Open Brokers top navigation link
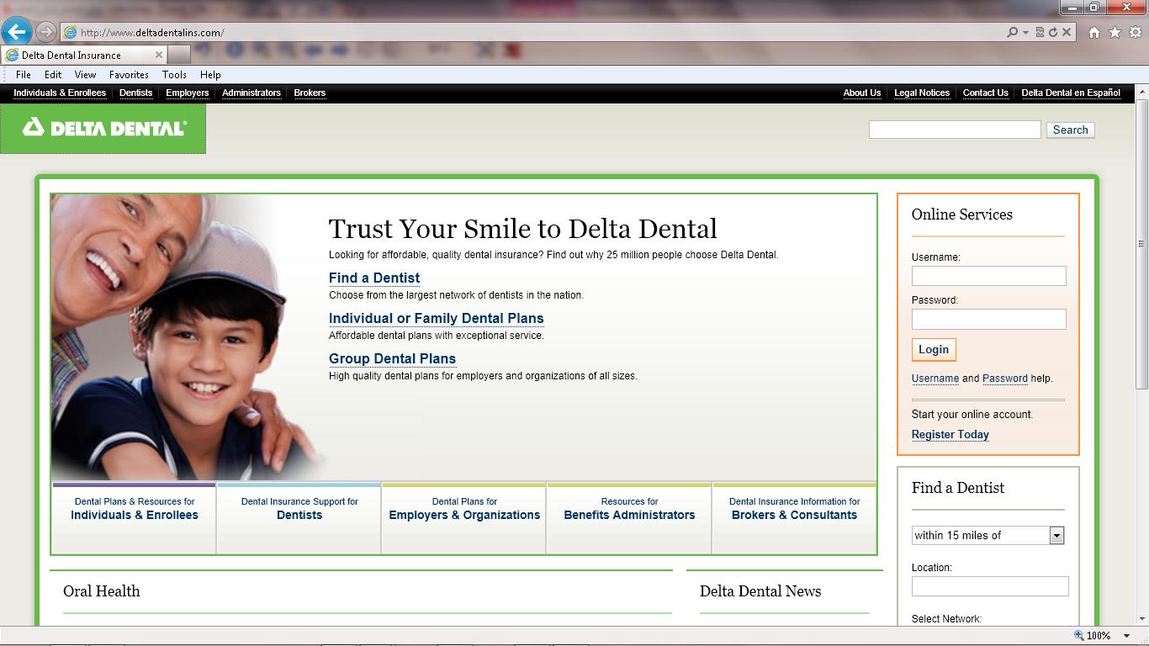 click(x=310, y=93)
